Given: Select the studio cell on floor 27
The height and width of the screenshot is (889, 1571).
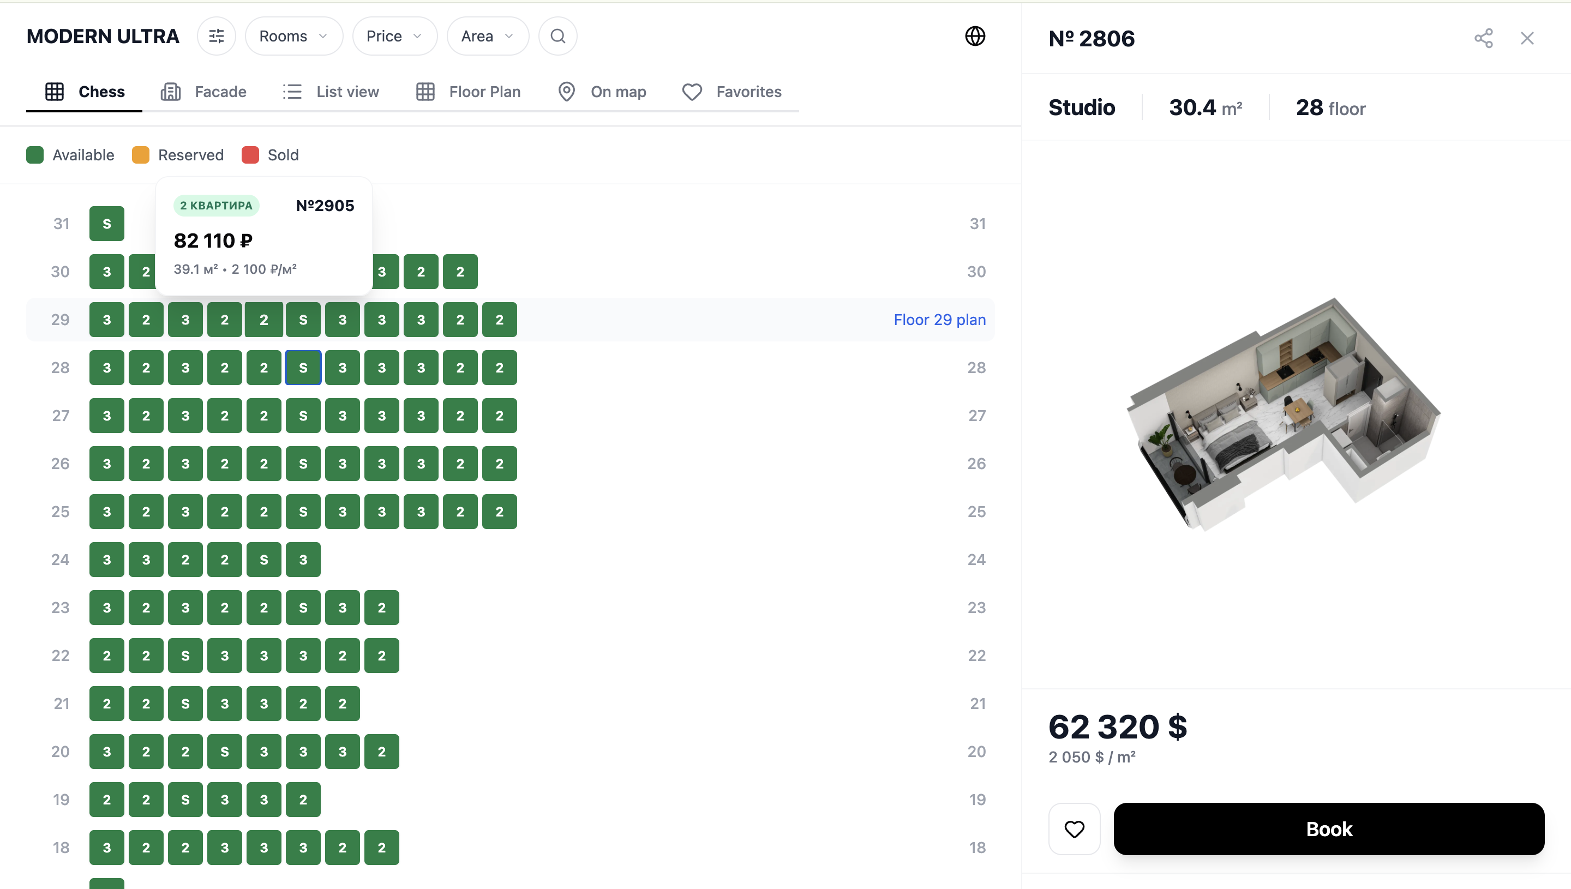Looking at the screenshot, I should pos(303,416).
